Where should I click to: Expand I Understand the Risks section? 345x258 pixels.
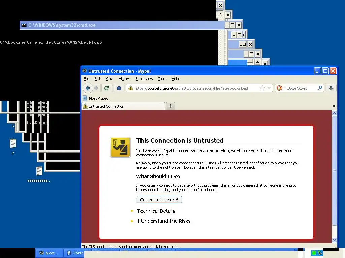tap(164, 221)
